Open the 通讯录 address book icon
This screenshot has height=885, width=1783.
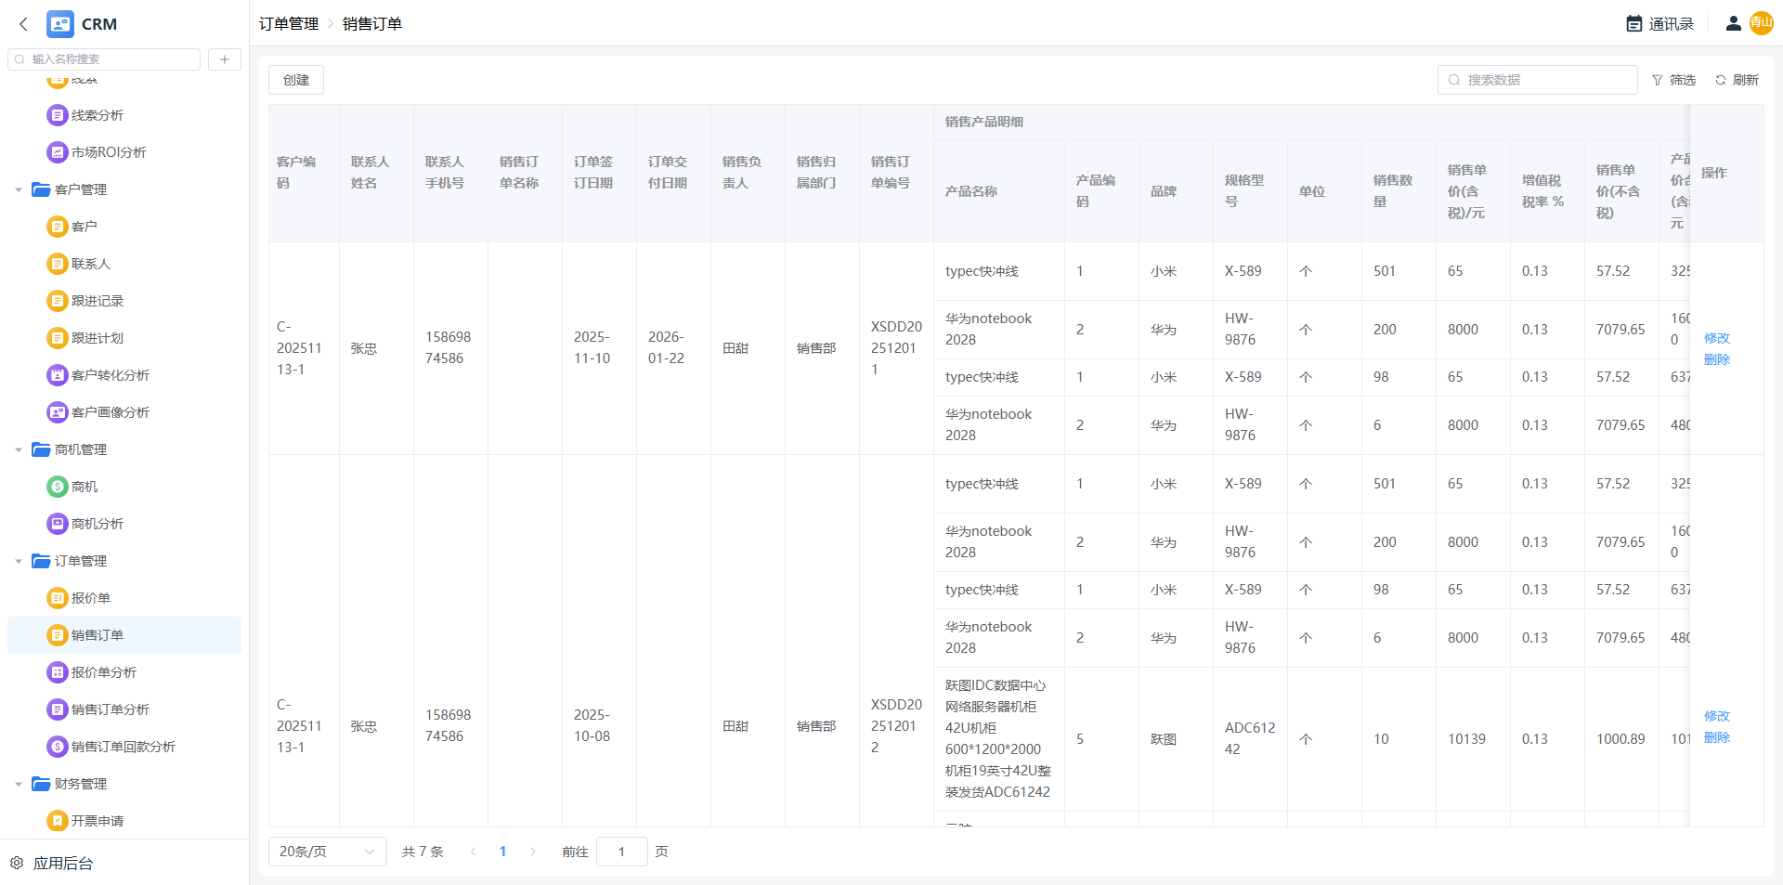(x=1634, y=24)
